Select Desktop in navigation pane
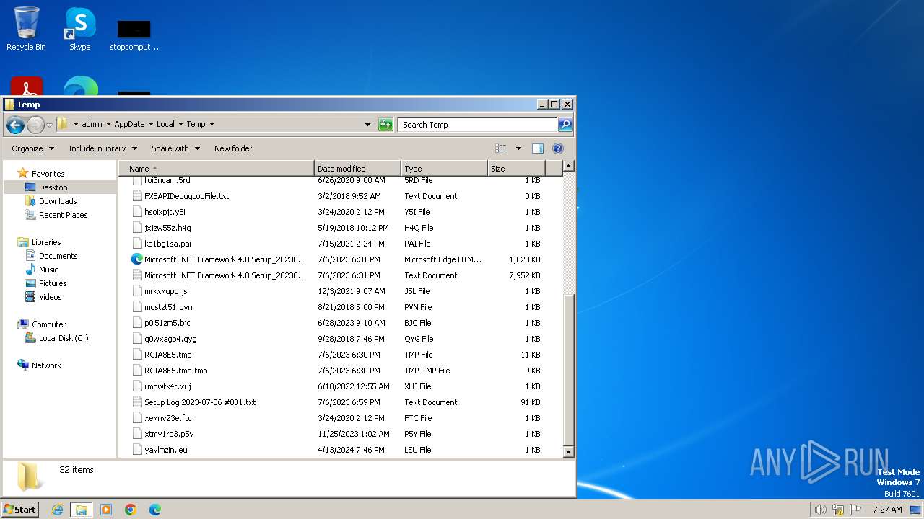Screen dimensions: 924x519 pyautogui.click(x=53, y=187)
